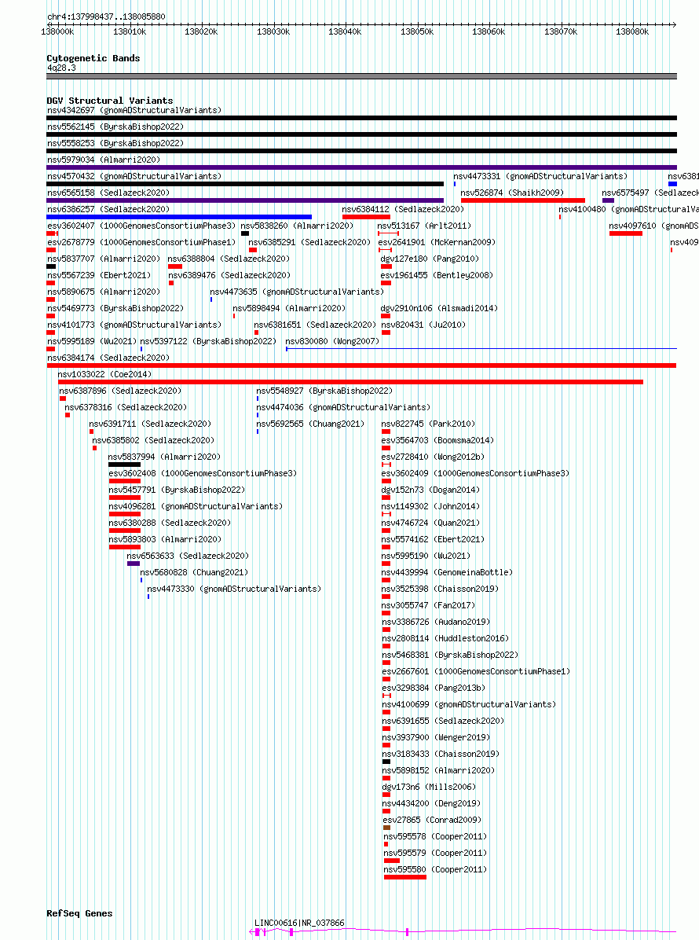Click nsv6385291 (Sedlazeck2020) label
The image size is (699, 940).
click(x=309, y=242)
